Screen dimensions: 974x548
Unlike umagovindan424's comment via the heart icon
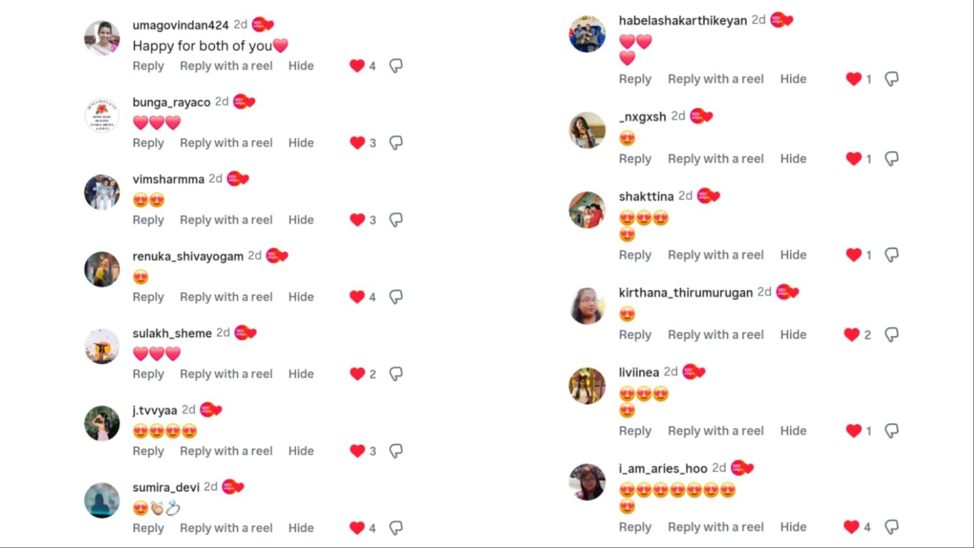tap(357, 66)
